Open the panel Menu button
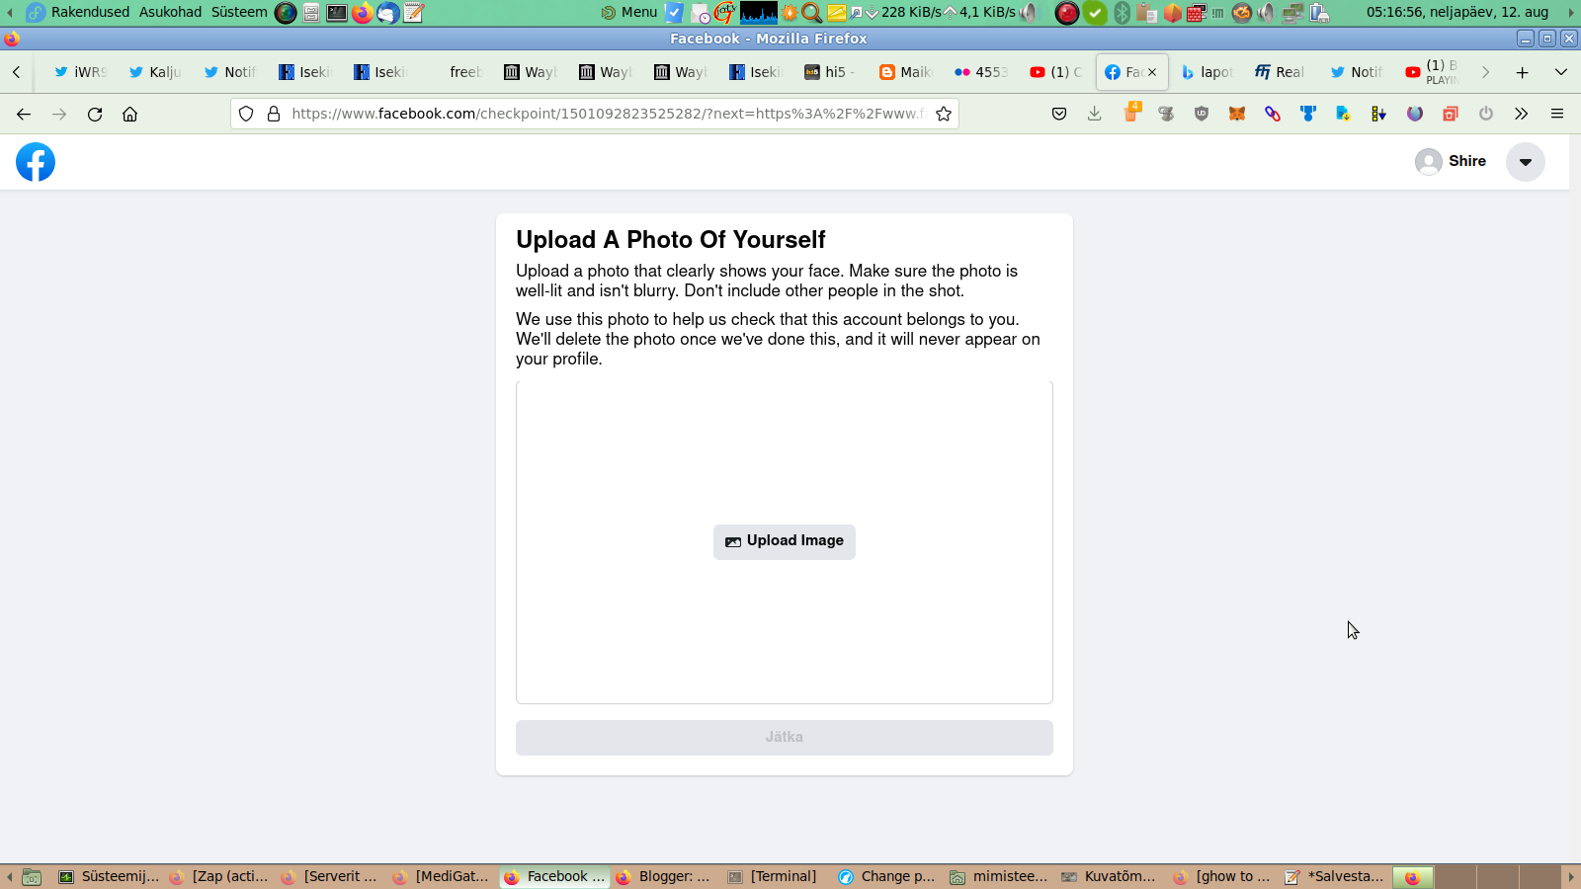 [x=629, y=12]
